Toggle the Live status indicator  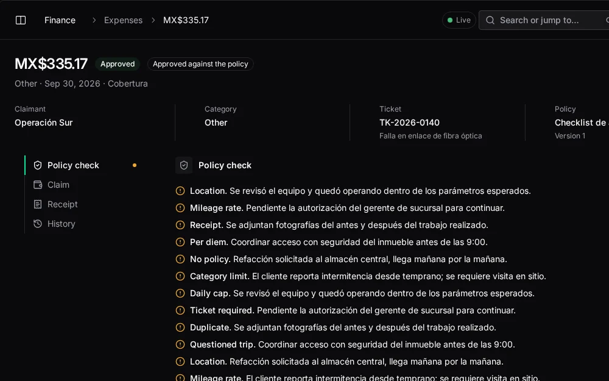pos(459,20)
